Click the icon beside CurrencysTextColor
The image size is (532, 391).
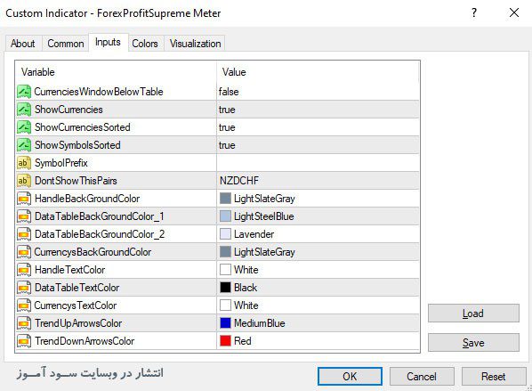[24, 305]
